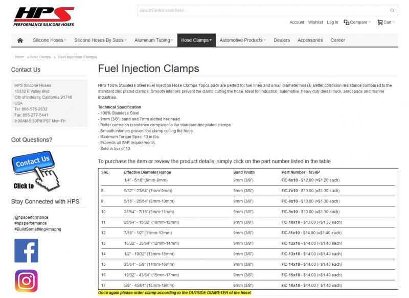Image resolution: width=409 pixels, height=298 pixels.
Task: Click the Part Number - MSRP header
Action: [x=301, y=172]
